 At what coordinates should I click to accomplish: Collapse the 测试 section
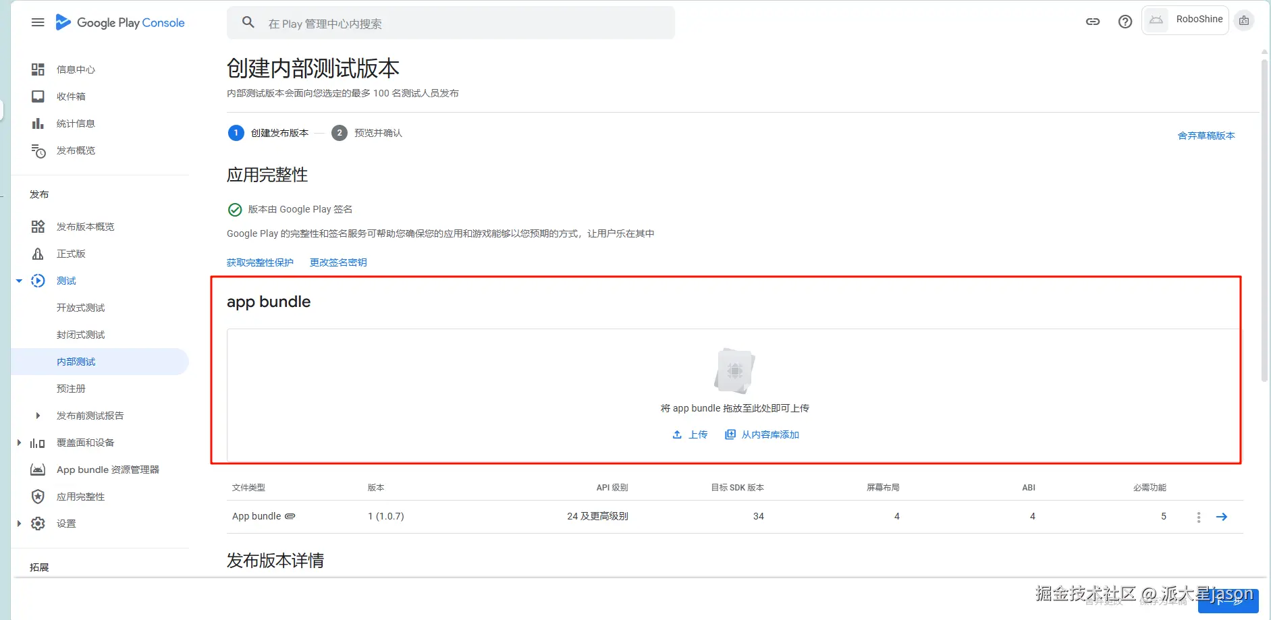(19, 281)
